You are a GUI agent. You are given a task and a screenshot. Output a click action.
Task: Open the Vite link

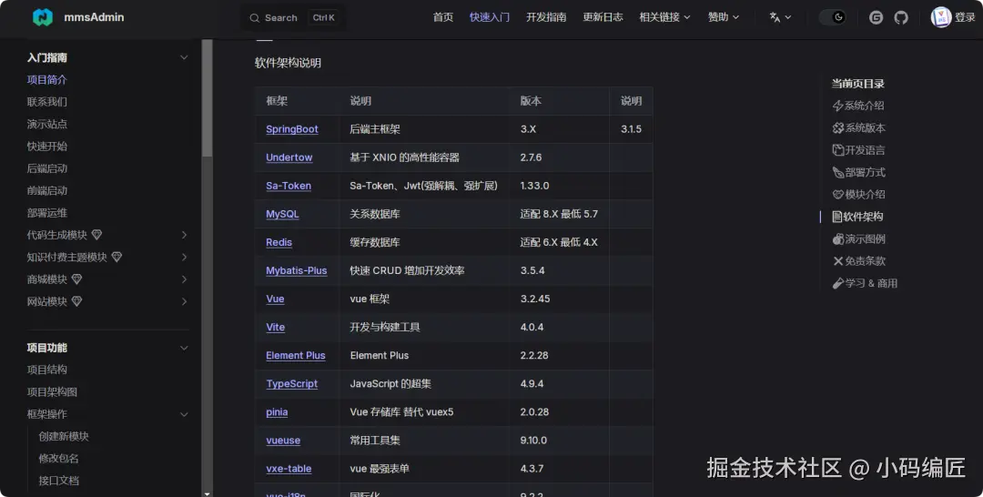pos(275,327)
